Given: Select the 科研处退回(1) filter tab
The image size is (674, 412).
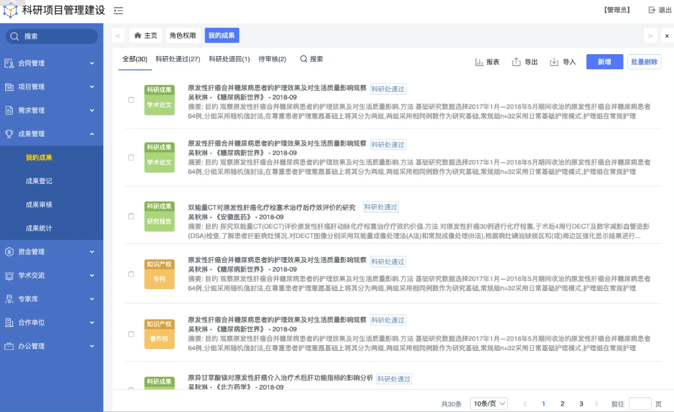Looking at the screenshot, I should tap(229, 59).
